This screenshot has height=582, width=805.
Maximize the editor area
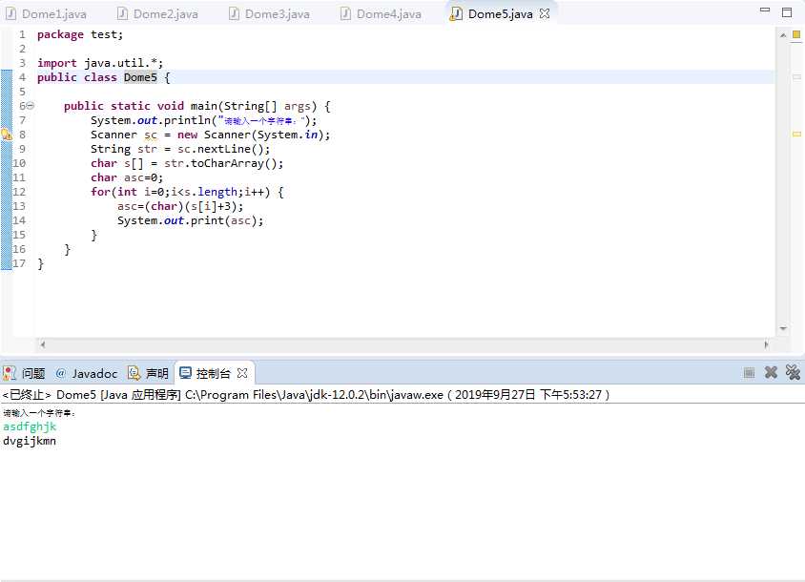787,12
